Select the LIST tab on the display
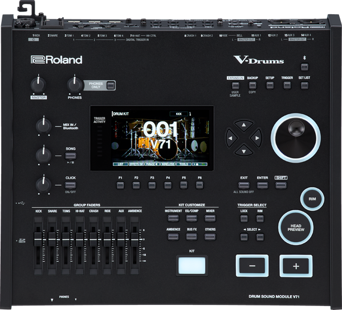The width and height of the screenshot is (342, 310). coord(120,164)
